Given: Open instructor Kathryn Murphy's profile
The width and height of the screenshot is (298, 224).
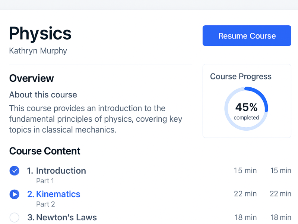Looking at the screenshot, I should (x=38, y=51).
